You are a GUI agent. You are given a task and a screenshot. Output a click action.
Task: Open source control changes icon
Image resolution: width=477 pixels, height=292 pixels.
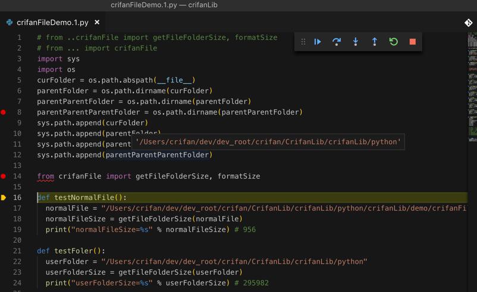pos(468,23)
